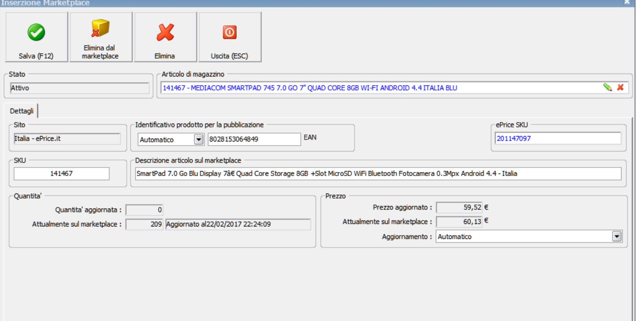Click the ePrice SKU field 201147097
The image size is (636, 321).
click(558, 139)
